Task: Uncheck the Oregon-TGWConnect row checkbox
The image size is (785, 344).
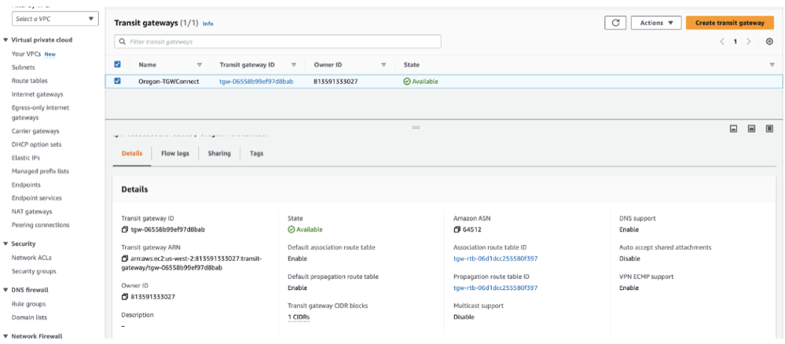Action: pyautogui.click(x=118, y=81)
